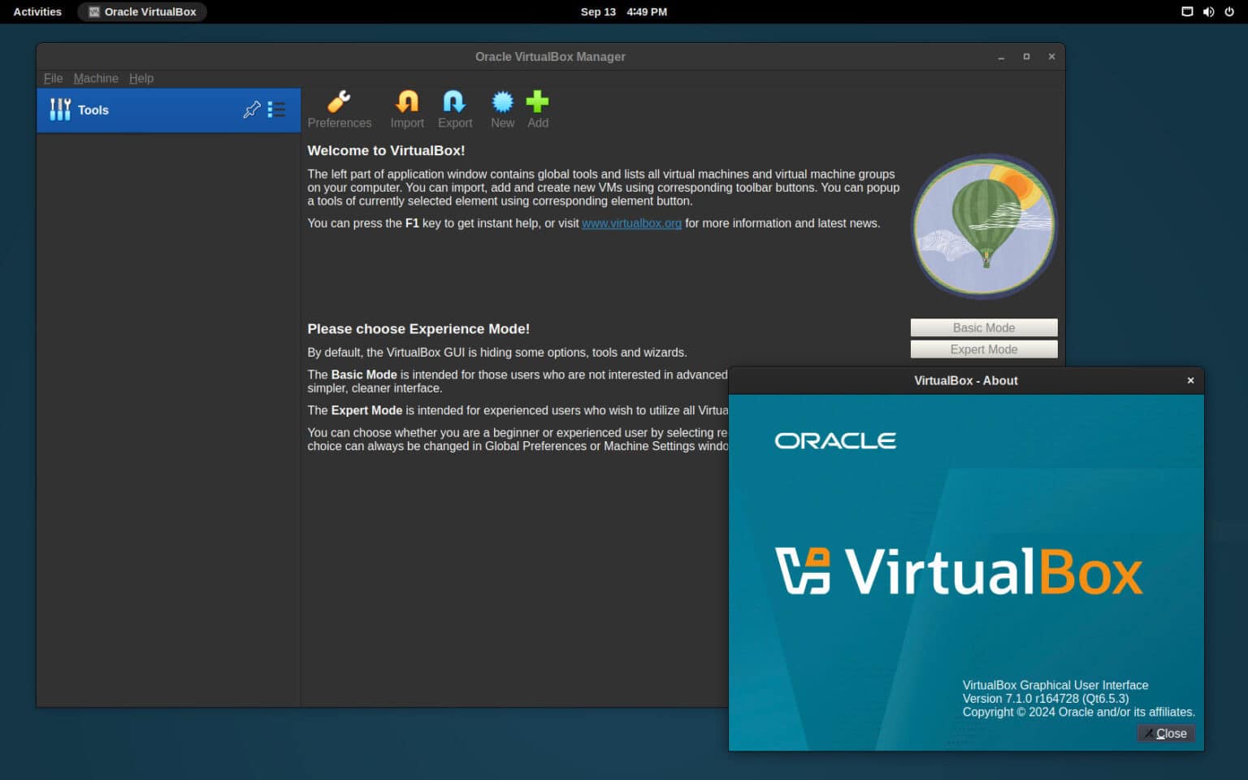Open Preferences using the wrench toolbar icon
This screenshot has width=1248, height=780.
tap(339, 108)
